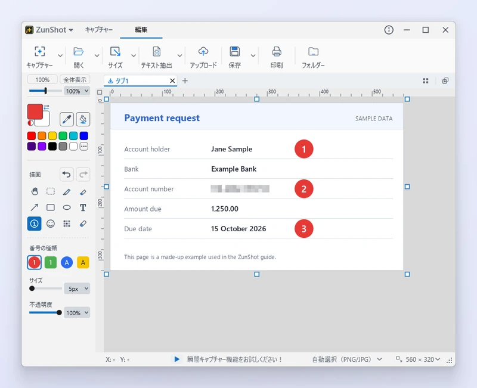The width and height of the screenshot is (477, 388).
Task: Adjust the 不透明度 opacity slider handle
Action: click(x=59, y=312)
